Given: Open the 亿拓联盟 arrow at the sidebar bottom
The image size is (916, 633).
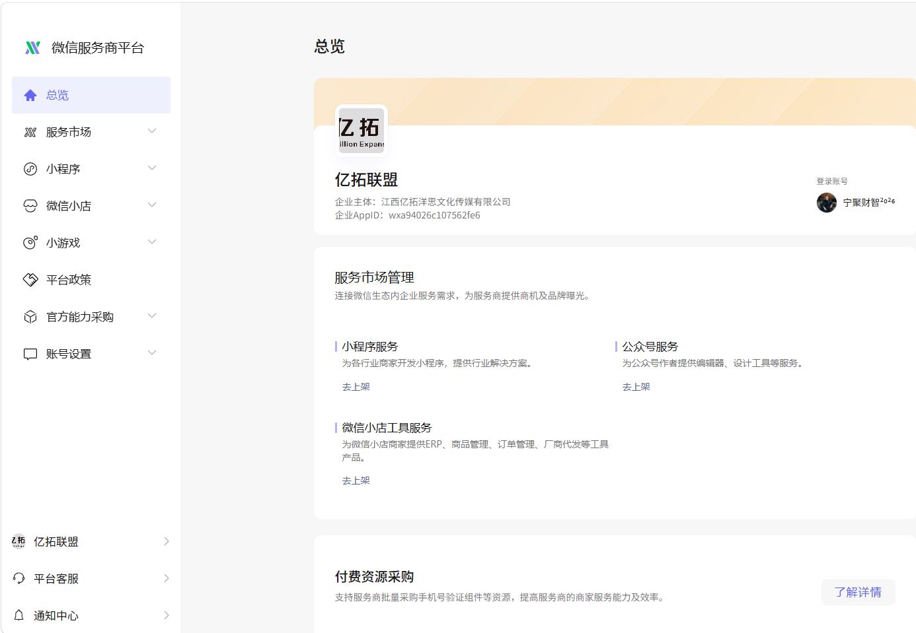Looking at the screenshot, I should pyautogui.click(x=167, y=541).
